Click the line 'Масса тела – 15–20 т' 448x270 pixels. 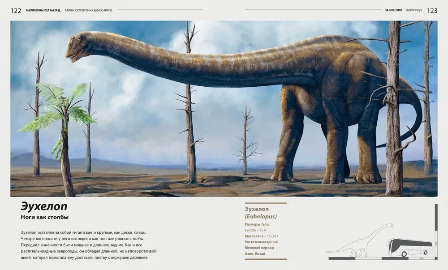[x=262, y=236]
